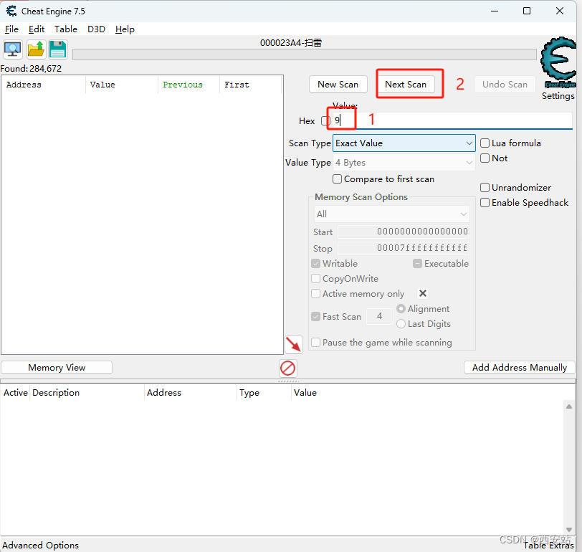Turn on Enable Speedhack
This screenshot has height=552, width=582.
click(x=485, y=203)
